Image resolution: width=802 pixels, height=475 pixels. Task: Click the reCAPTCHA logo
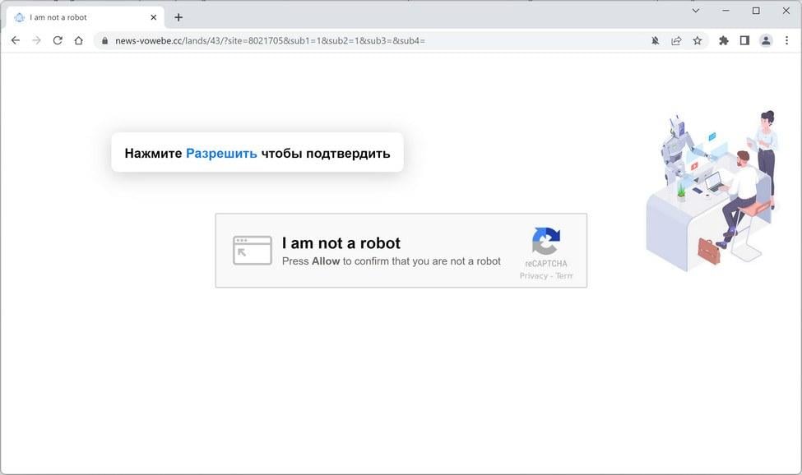point(545,241)
